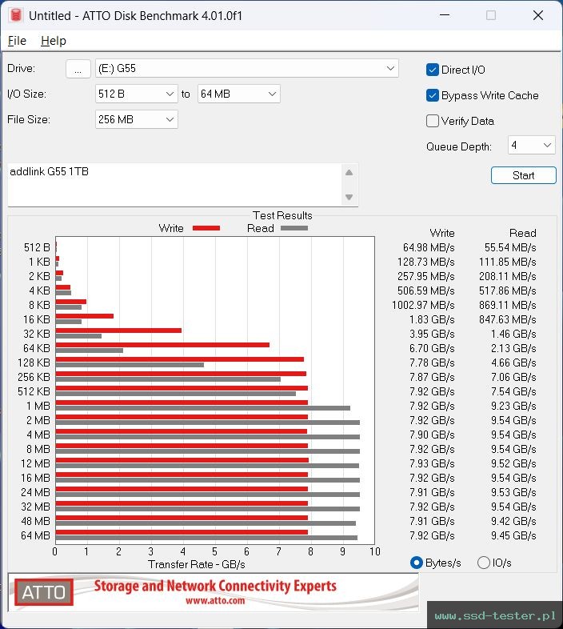563x629 pixels.
Task: Click the Read column header in results
Action: (522, 233)
